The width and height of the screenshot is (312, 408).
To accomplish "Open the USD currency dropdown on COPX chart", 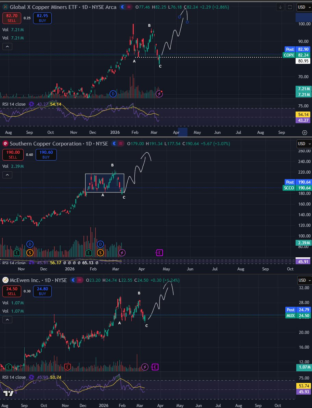I will 304,7.
